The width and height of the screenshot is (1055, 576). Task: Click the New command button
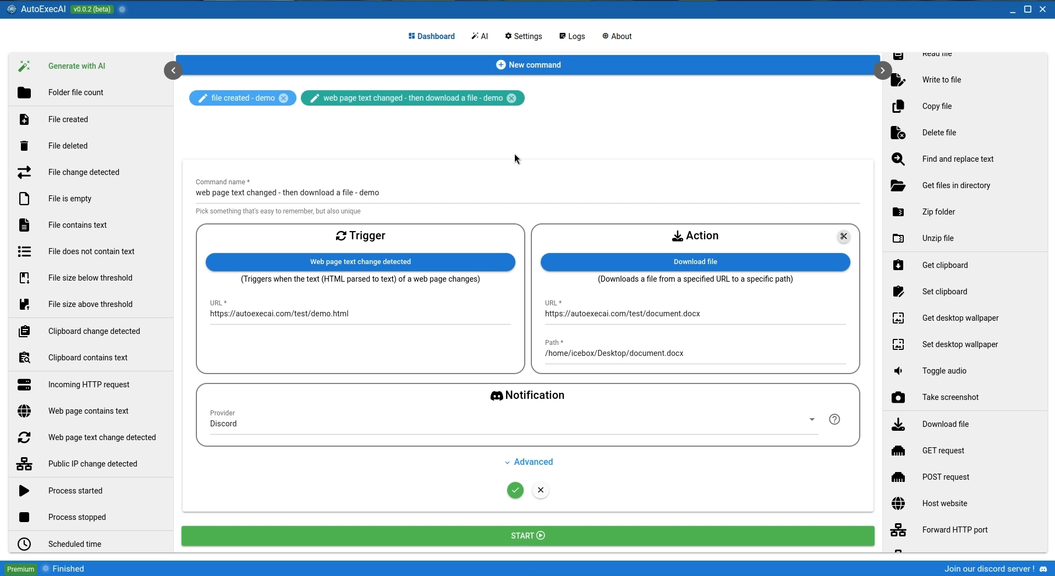pyautogui.click(x=528, y=65)
